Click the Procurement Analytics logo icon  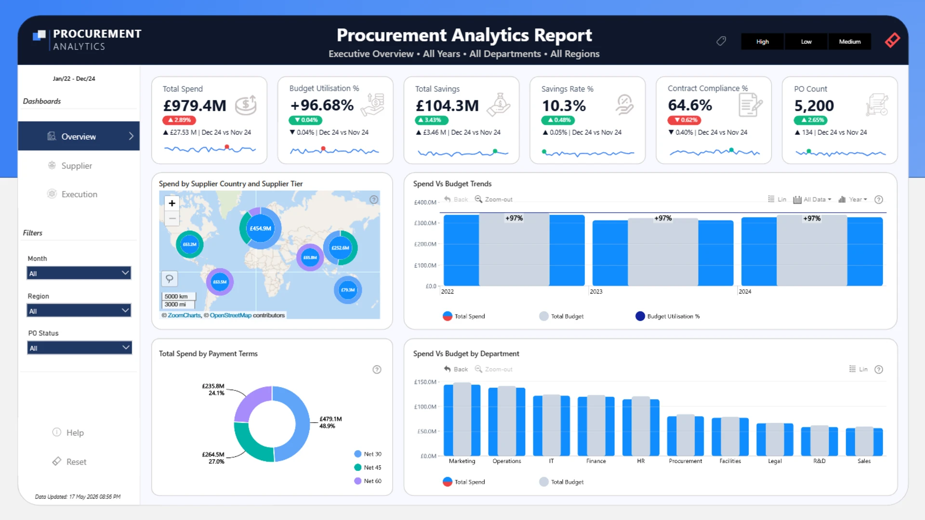coord(39,35)
